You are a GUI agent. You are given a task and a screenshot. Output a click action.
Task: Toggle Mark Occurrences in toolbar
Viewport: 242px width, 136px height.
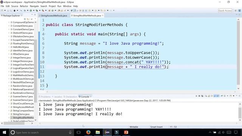point(74,11)
